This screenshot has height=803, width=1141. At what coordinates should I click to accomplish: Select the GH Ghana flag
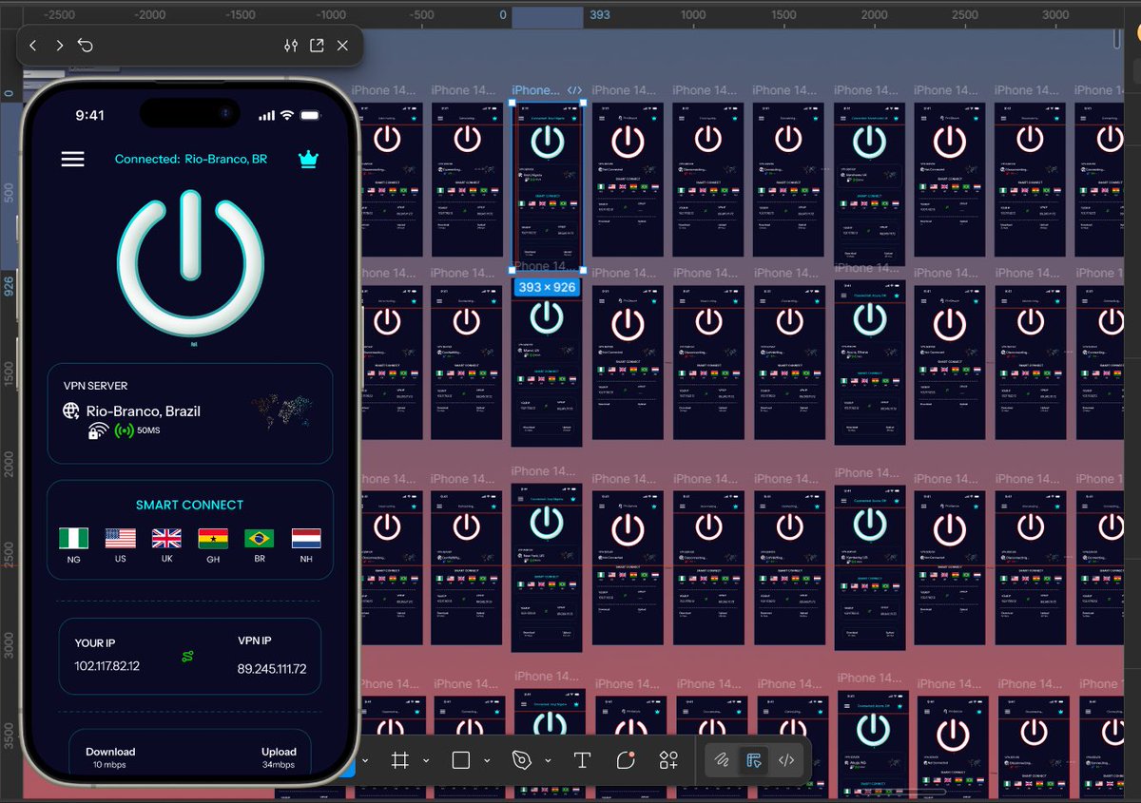pos(213,539)
